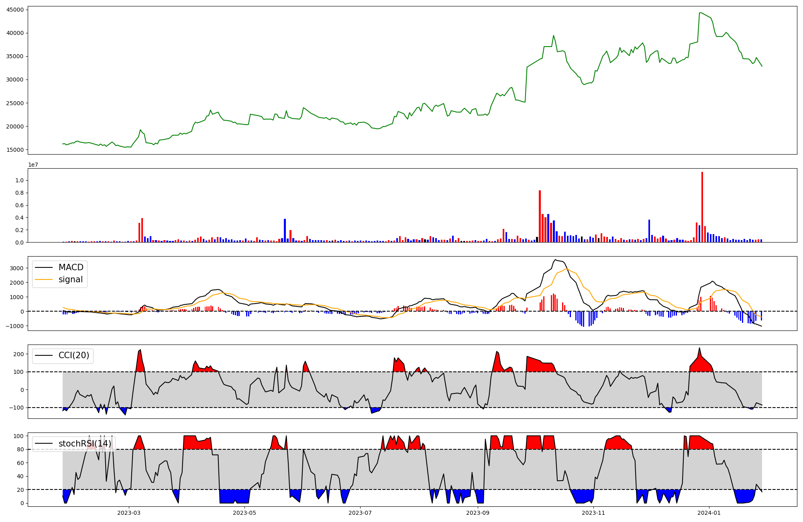Click the 2023-07 x-axis date label
The width and height of the screenshot is (803, 522).
click(x=360, y=513)
